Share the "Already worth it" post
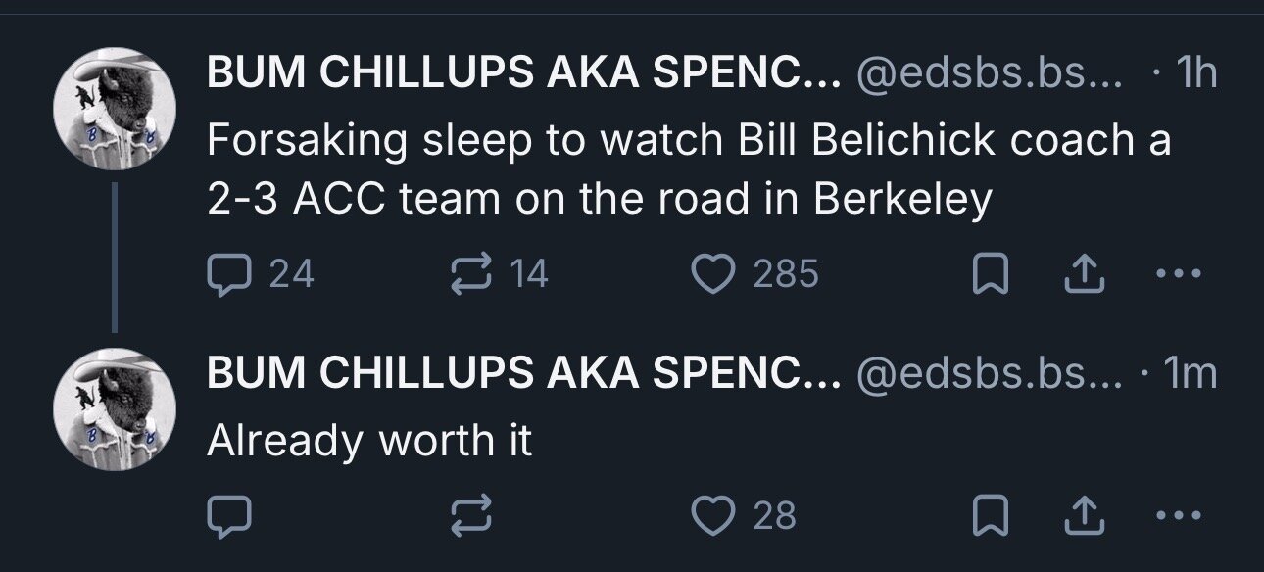The image size is (1264, 572). [x=1078, y=515]
